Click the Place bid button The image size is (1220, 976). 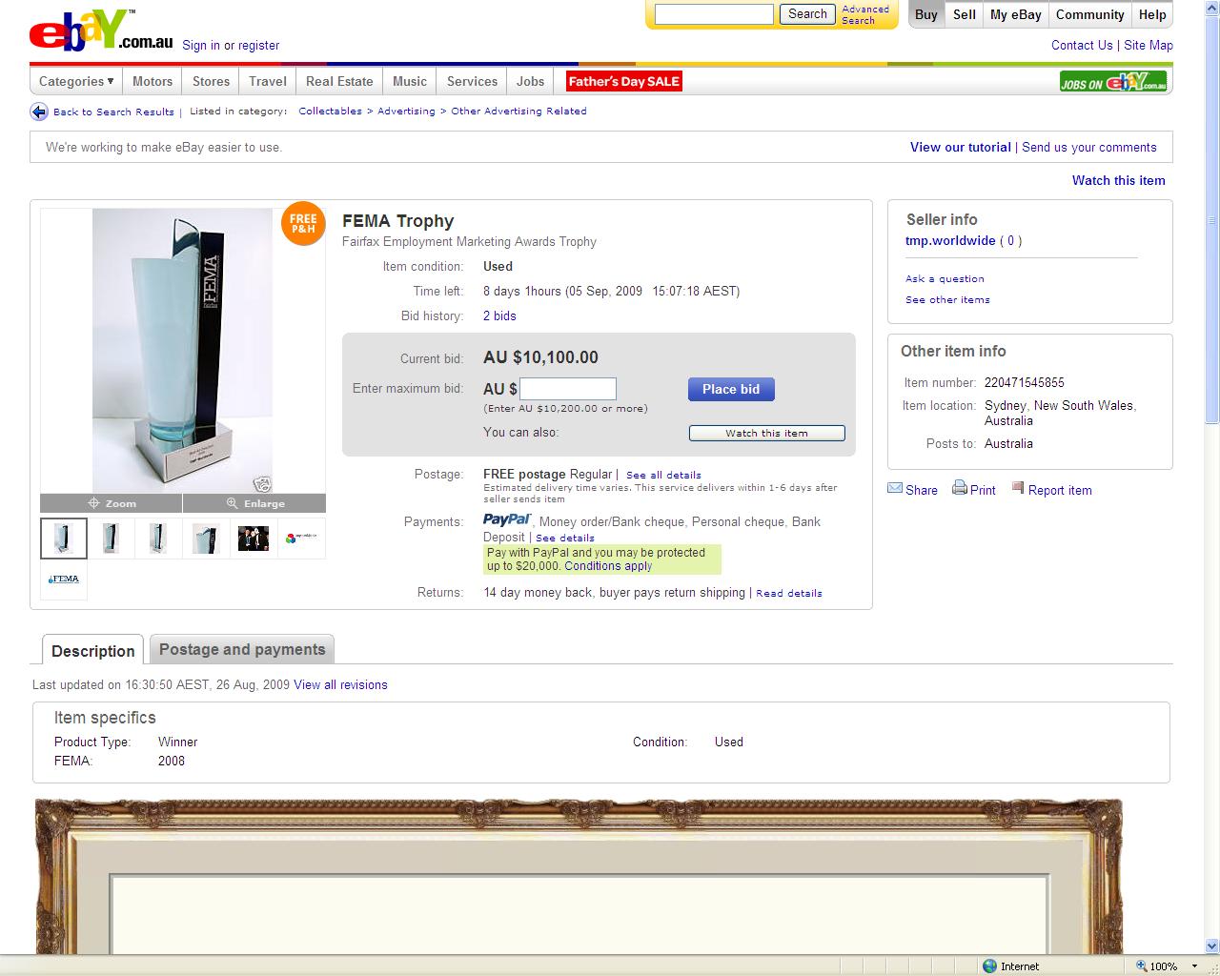731,389
